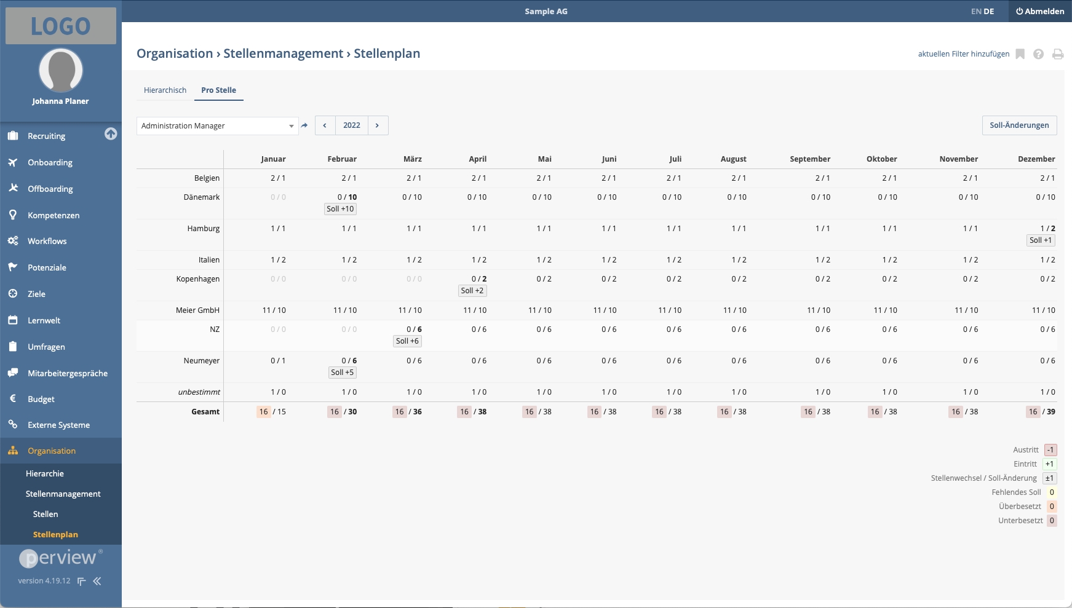This screenshot has height=608, width=1072.
Task: Click the Potenziale flag icon
Action: pos(13,267)
